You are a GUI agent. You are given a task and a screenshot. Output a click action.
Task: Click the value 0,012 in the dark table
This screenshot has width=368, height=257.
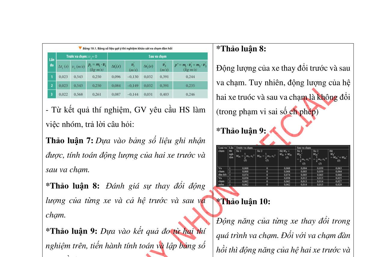pyautogui.click(x=304, y=178)
